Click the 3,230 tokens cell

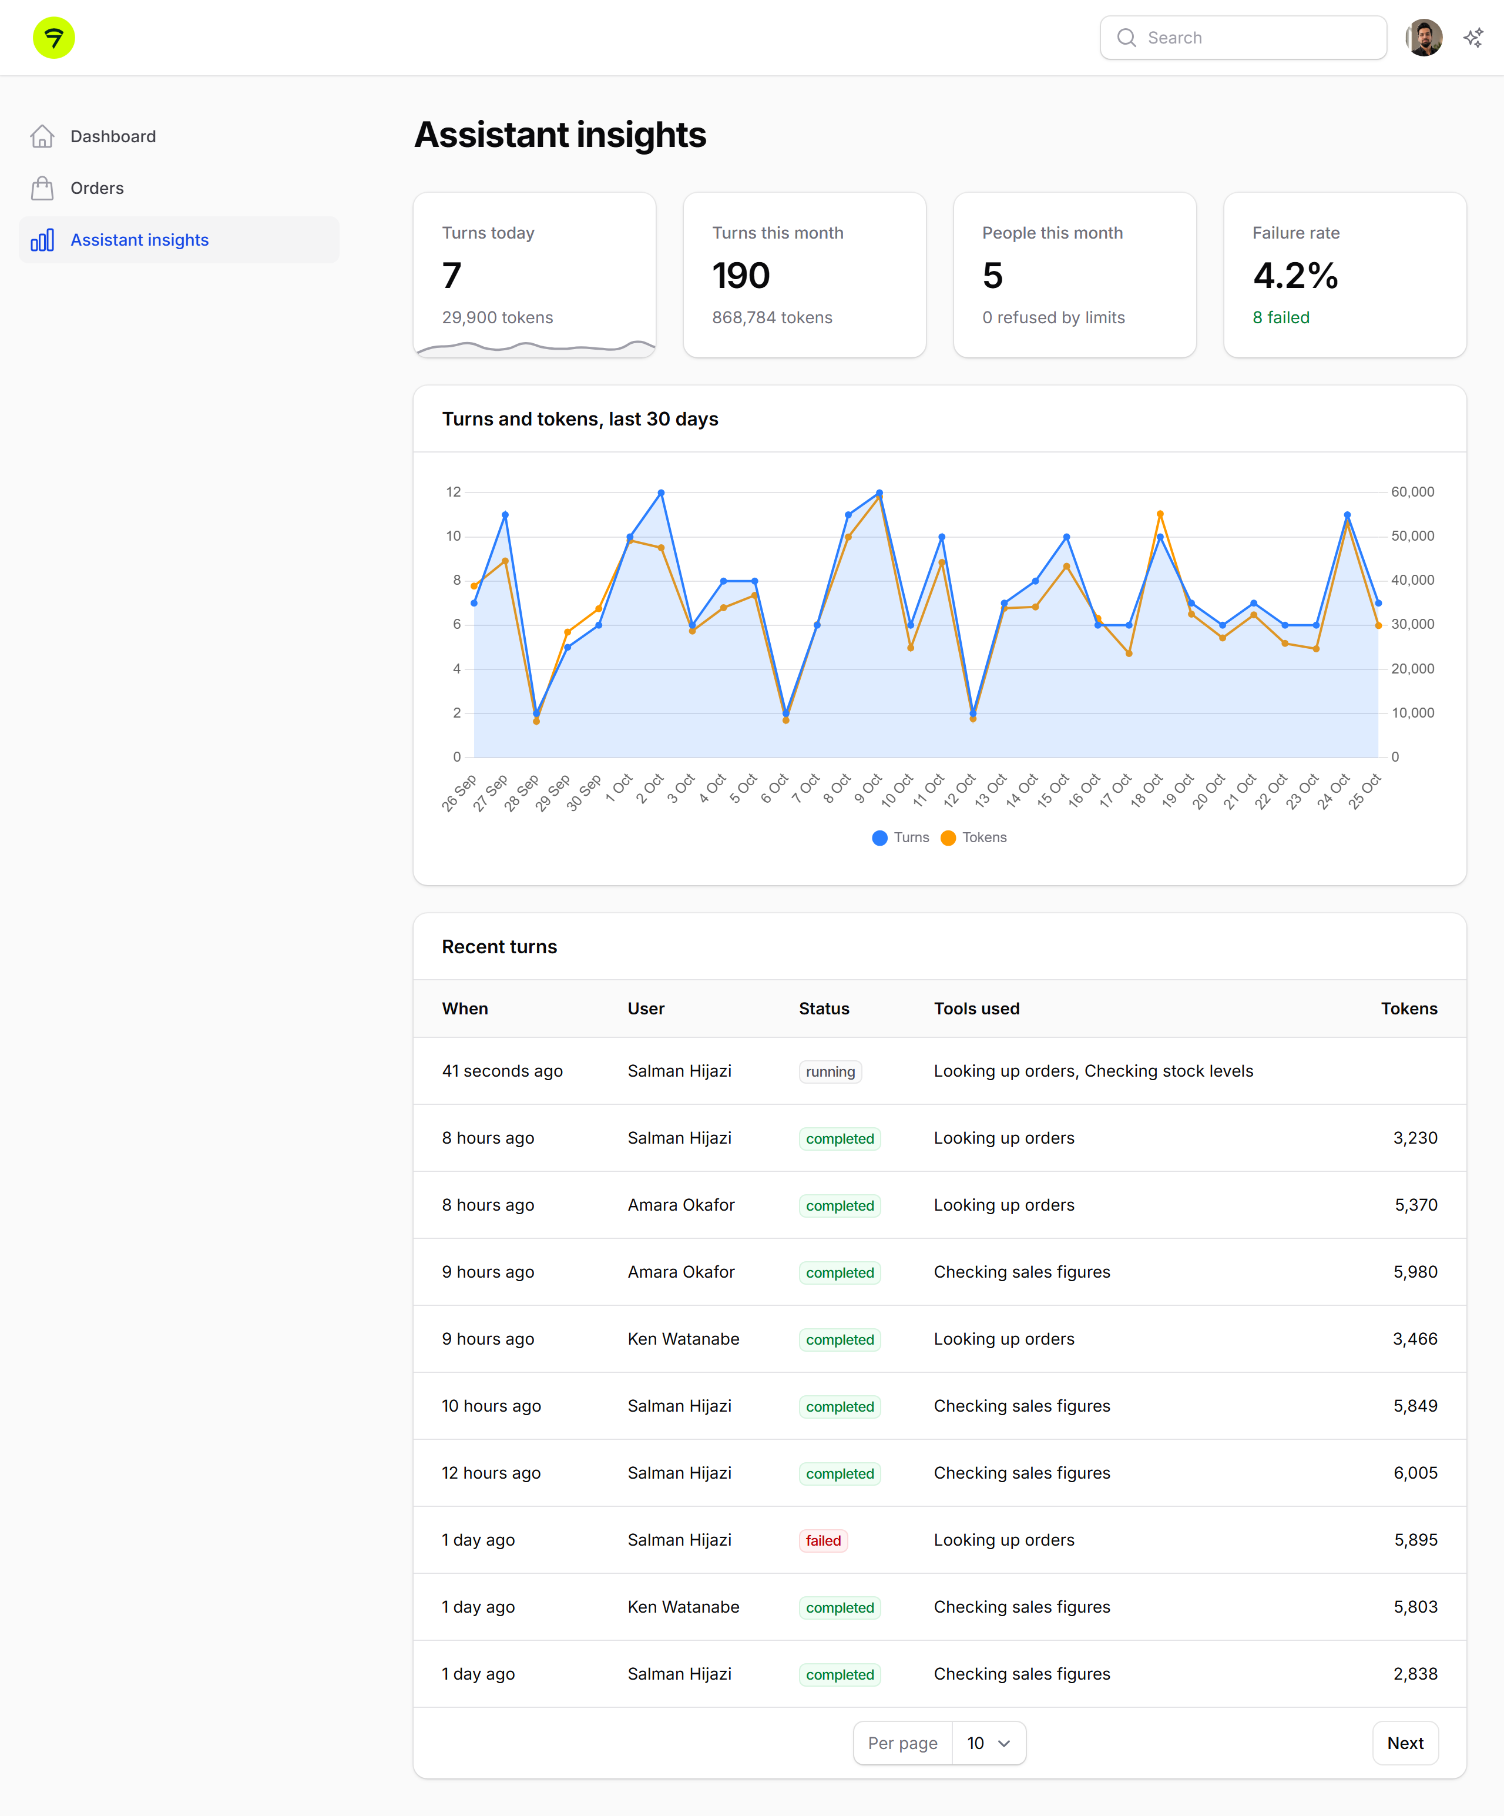1415,1138
